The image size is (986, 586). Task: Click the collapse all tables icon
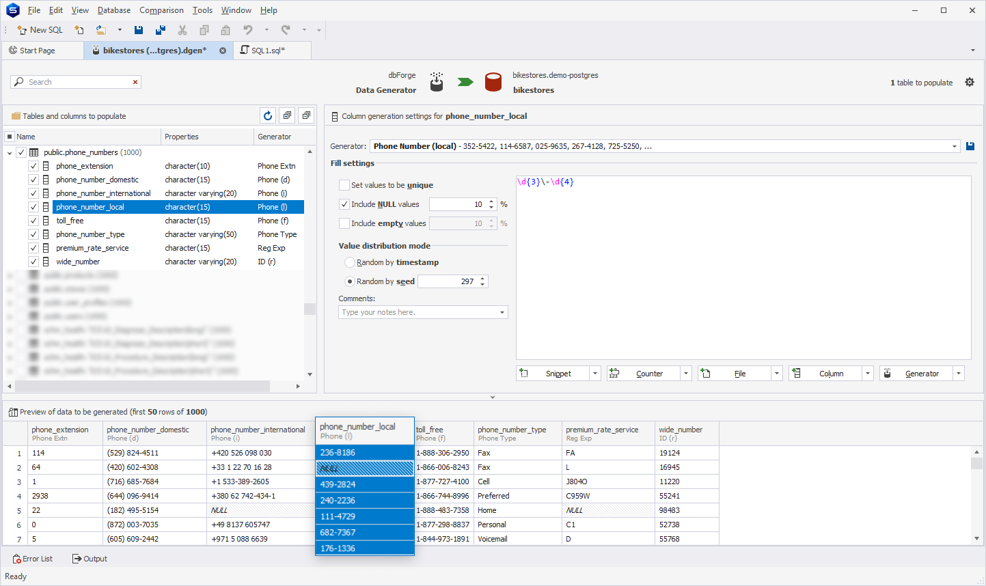click(x=306, y=115)
